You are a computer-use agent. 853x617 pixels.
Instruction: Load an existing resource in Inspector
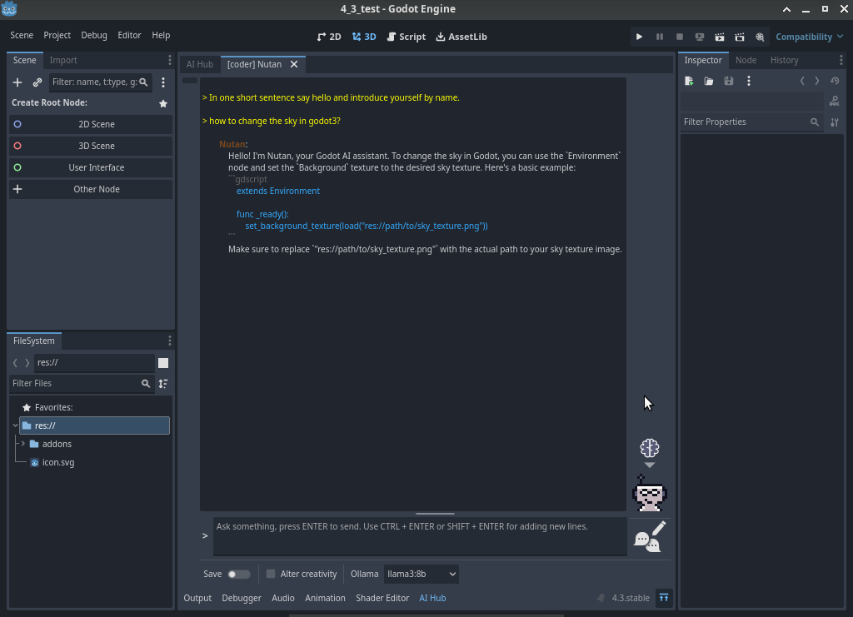(x=708, y=81)
